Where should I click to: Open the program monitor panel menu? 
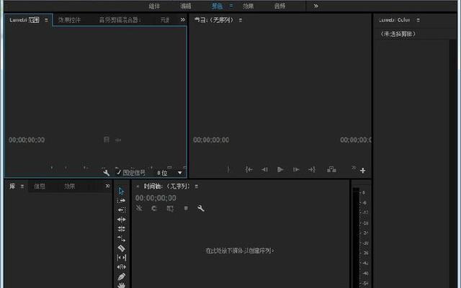click(x=241, y=20)
